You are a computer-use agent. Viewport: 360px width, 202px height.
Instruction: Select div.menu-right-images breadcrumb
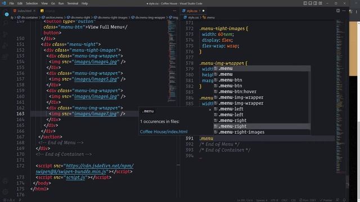(x=111, y=17)
